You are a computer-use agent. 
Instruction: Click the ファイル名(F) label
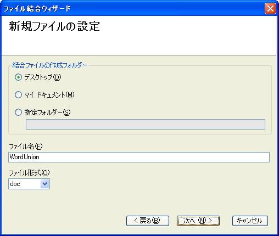pos(26,147)
